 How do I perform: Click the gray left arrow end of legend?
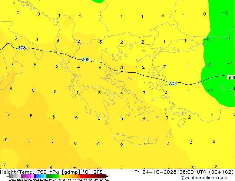coord(9,176)
